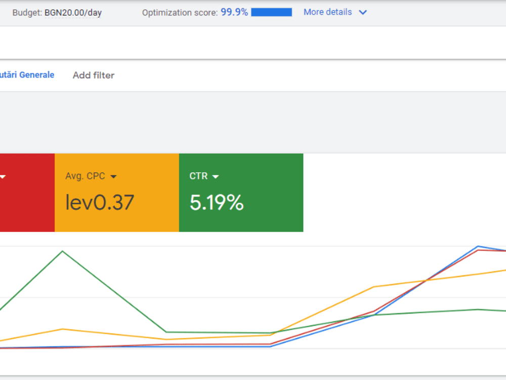Click the 5.19% CTR value

pyautogui.click(x=217, y=203)
